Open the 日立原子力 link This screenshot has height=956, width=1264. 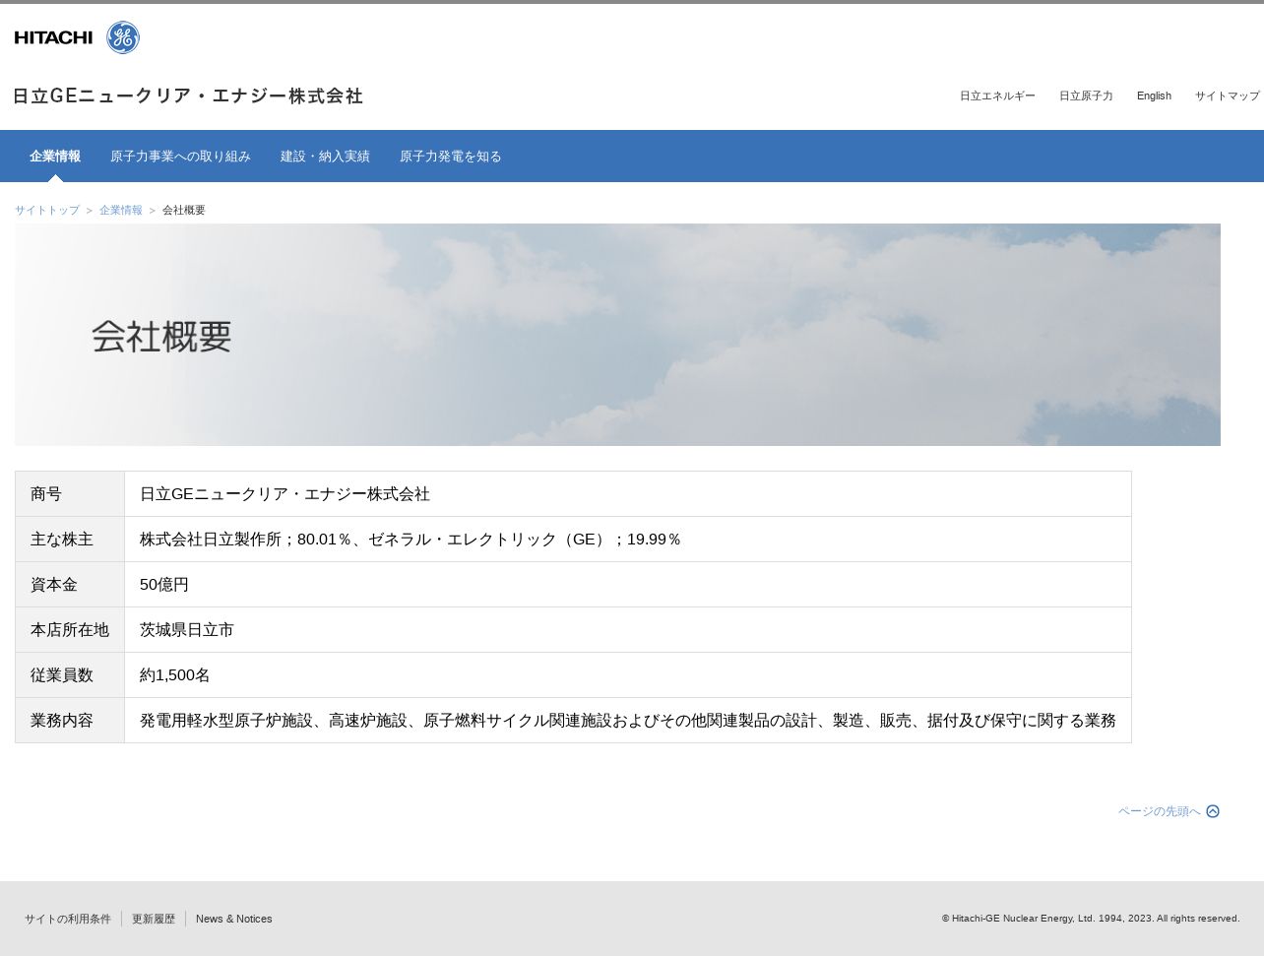point(1086,96)
